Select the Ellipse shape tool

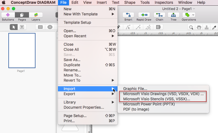click(x=50, y=27)
